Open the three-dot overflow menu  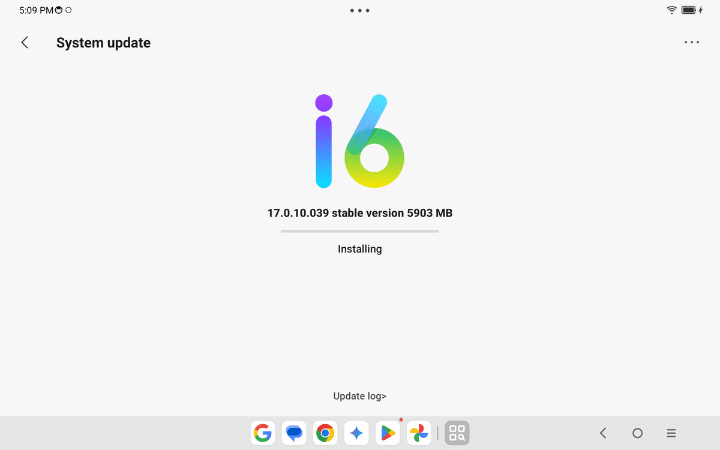tap(691, 42)
